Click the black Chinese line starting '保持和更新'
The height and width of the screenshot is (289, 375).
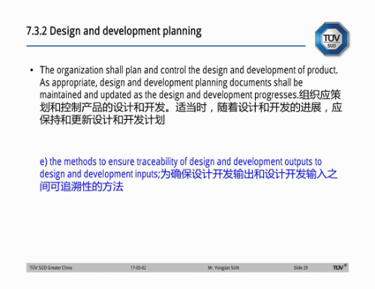[102, 120]
